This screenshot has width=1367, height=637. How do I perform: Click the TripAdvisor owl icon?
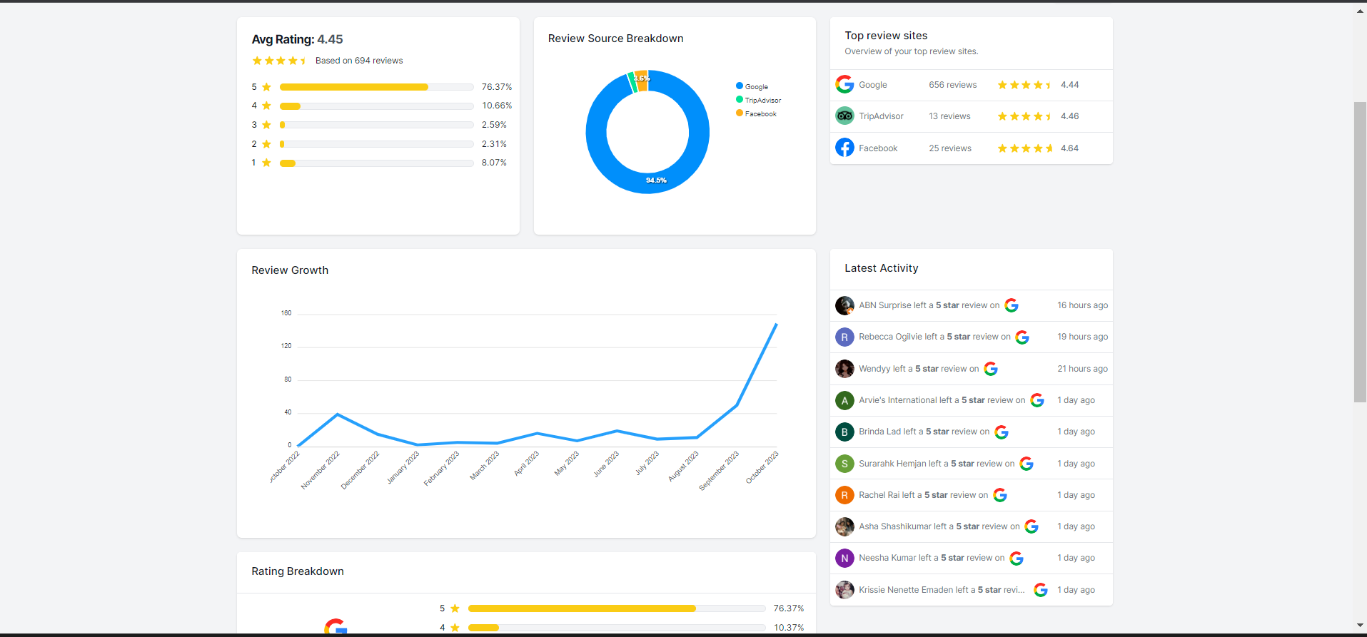(x=844, y=116)
